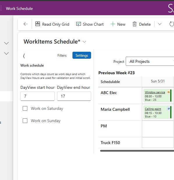Select the Settings tab
This screenshot has width=174, height=180.
[82, 55]
